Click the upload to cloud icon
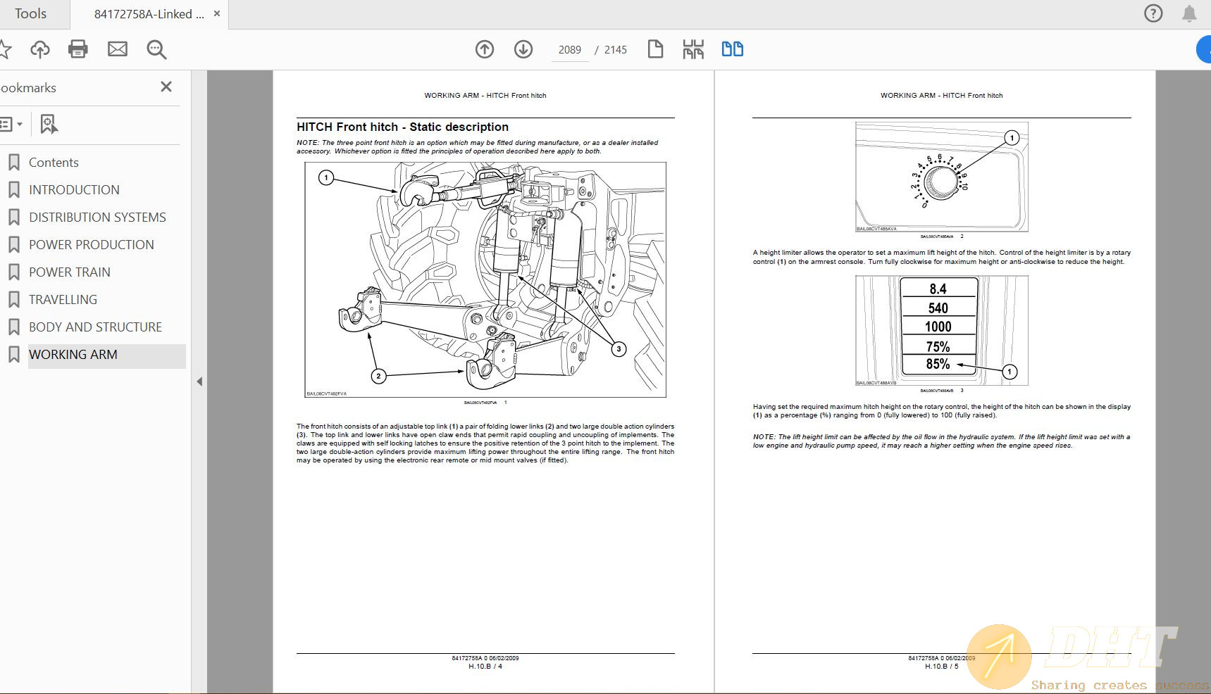The width and height of the screenshot is (1211, 694). pos(40,49)
